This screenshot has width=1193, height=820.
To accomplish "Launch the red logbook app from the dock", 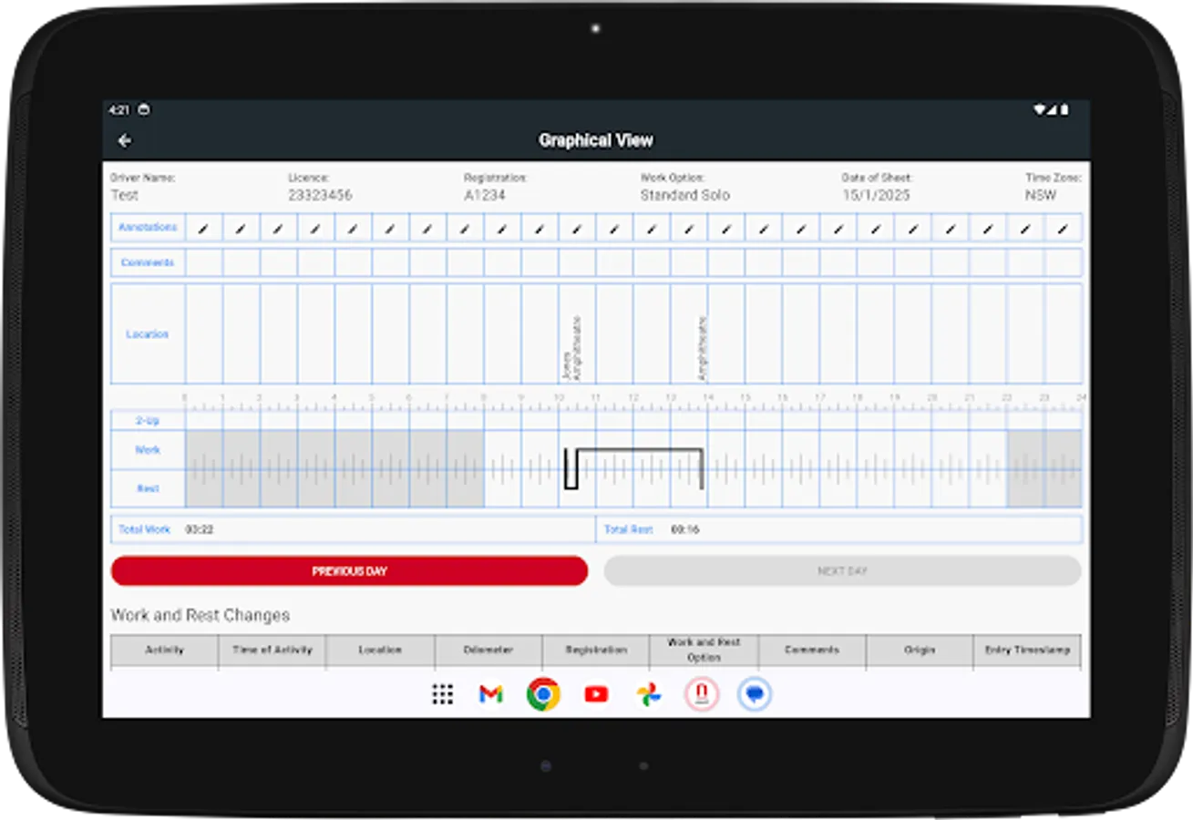I will 701,694.
